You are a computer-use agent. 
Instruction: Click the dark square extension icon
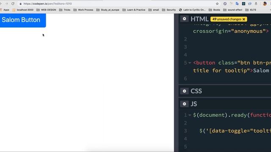[243, 4]
